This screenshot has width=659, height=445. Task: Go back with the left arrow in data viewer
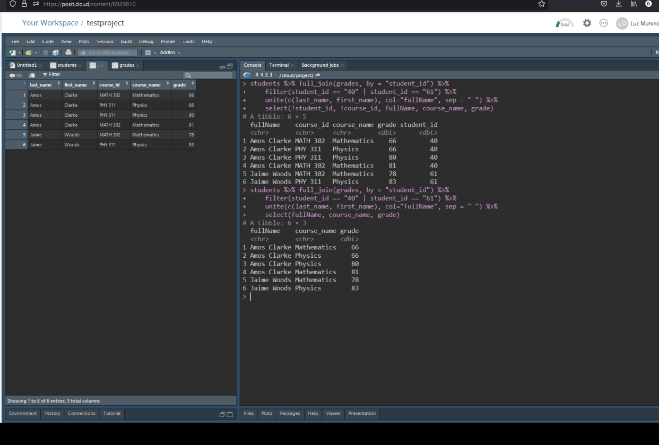(x=12, y=75)
